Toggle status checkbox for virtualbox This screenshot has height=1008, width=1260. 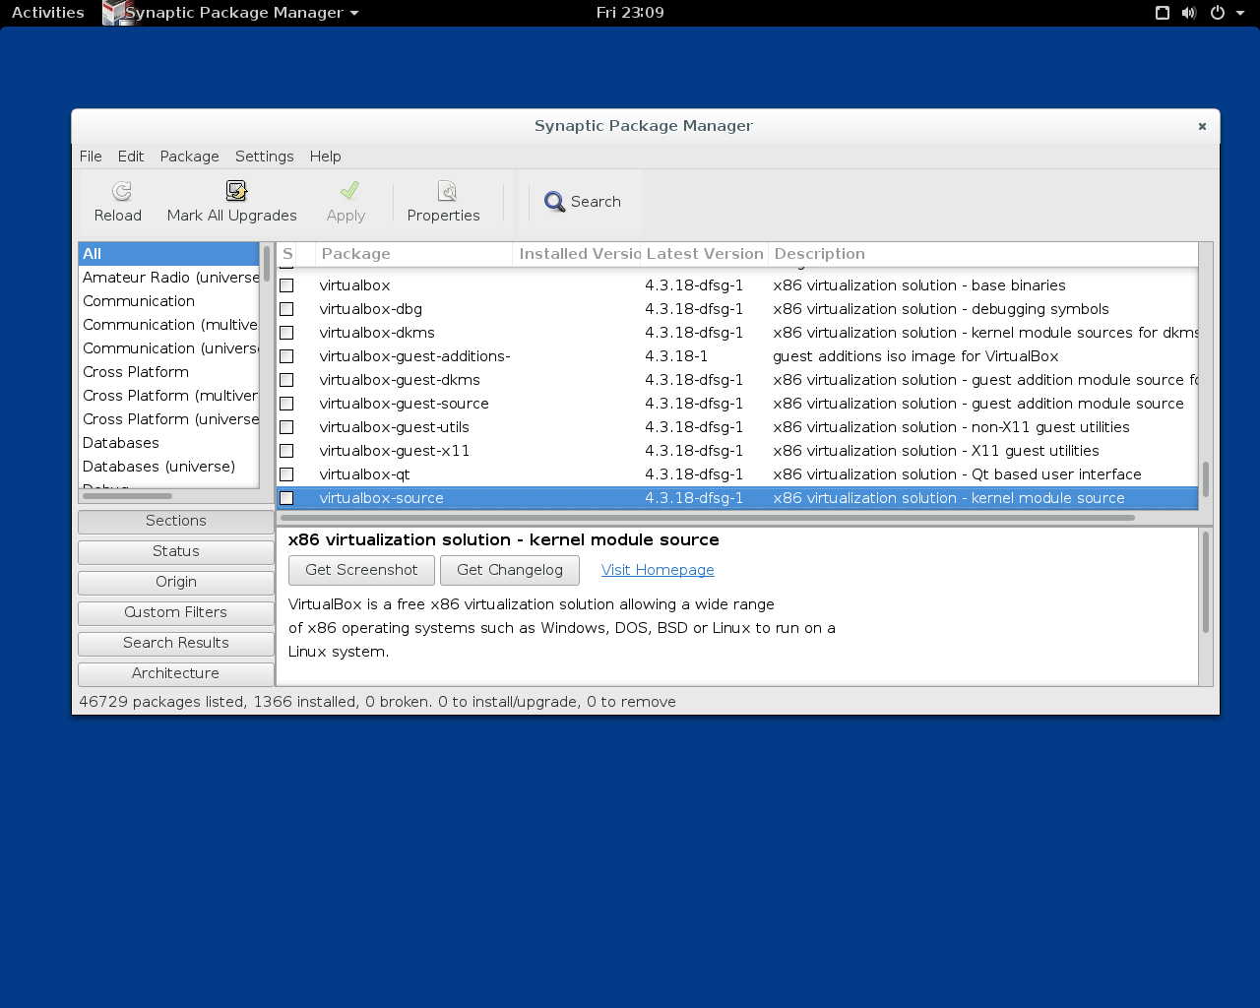tap(286, 285)
